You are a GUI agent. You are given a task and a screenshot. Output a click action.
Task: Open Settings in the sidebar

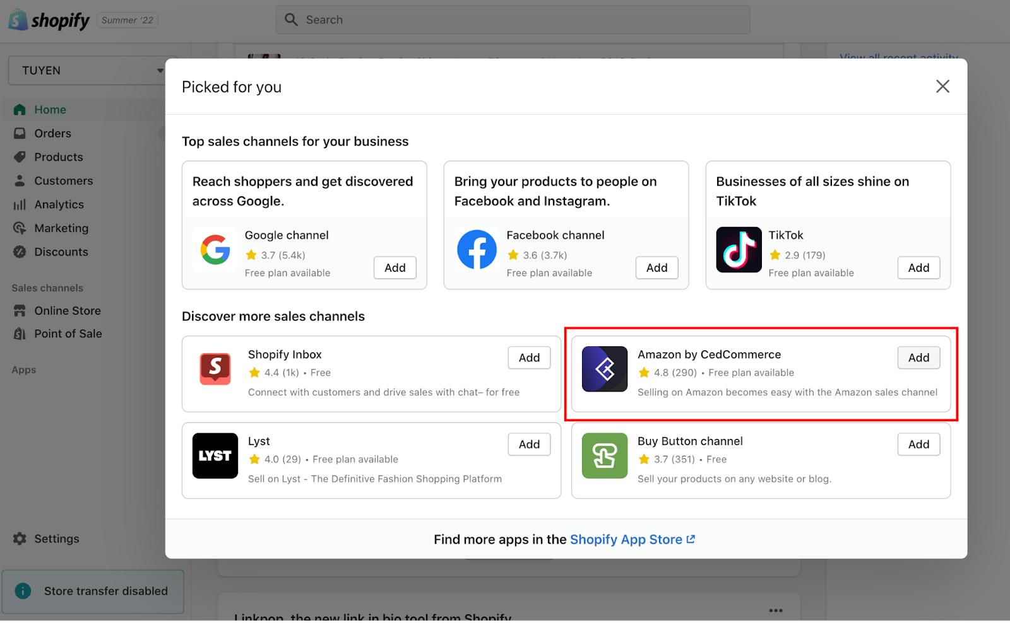pos(57,539)
